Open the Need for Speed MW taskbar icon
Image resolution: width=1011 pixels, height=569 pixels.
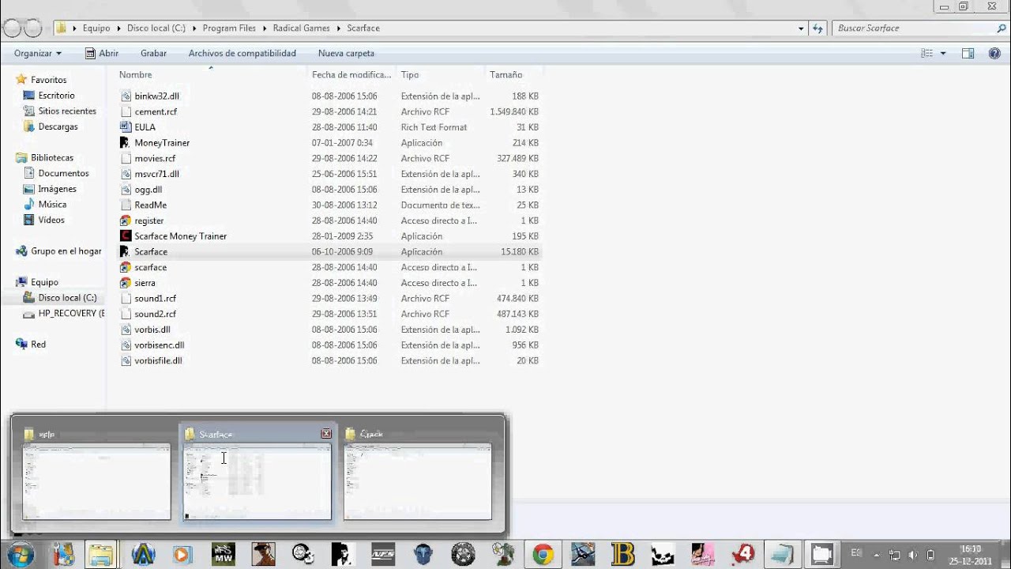coord(223,554)
